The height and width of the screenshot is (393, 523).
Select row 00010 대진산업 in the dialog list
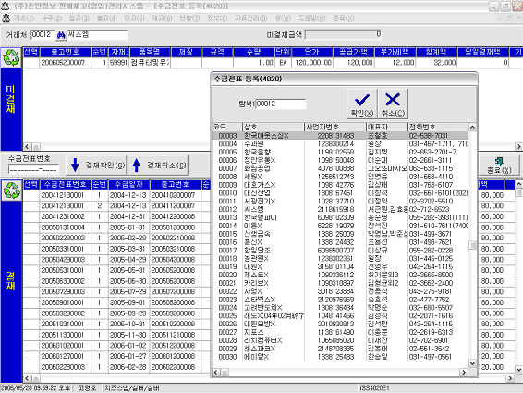[340, 193]
